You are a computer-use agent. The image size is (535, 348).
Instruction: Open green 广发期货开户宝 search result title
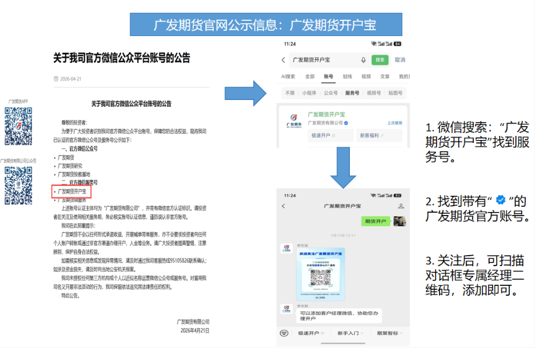327,114
